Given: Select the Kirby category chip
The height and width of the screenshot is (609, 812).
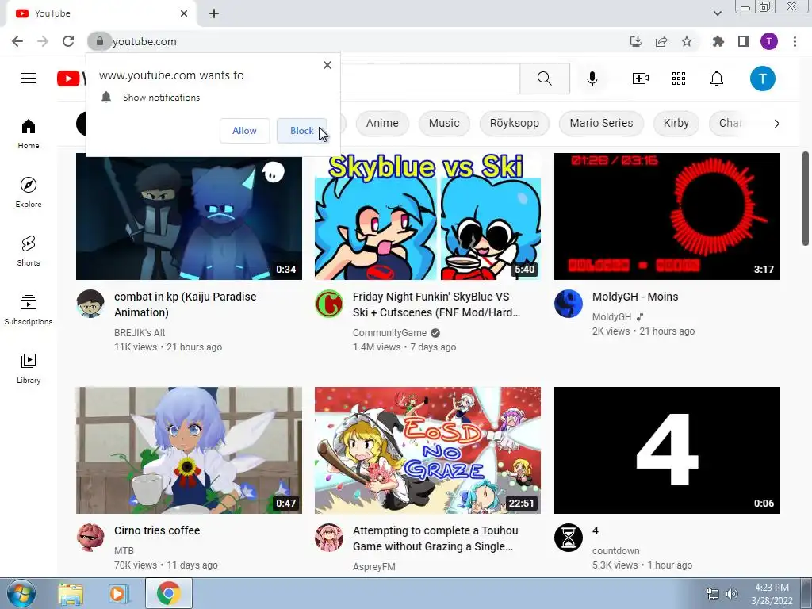Looking at the screenshot, I should 676,123.
